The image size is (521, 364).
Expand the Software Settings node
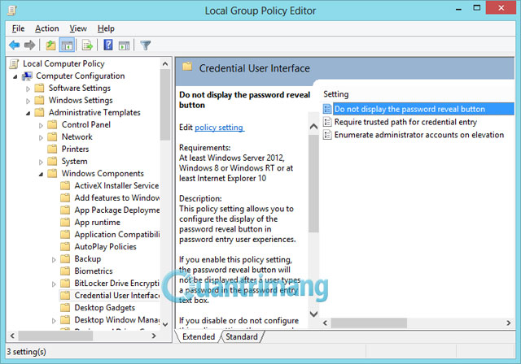tap(28, 89)
